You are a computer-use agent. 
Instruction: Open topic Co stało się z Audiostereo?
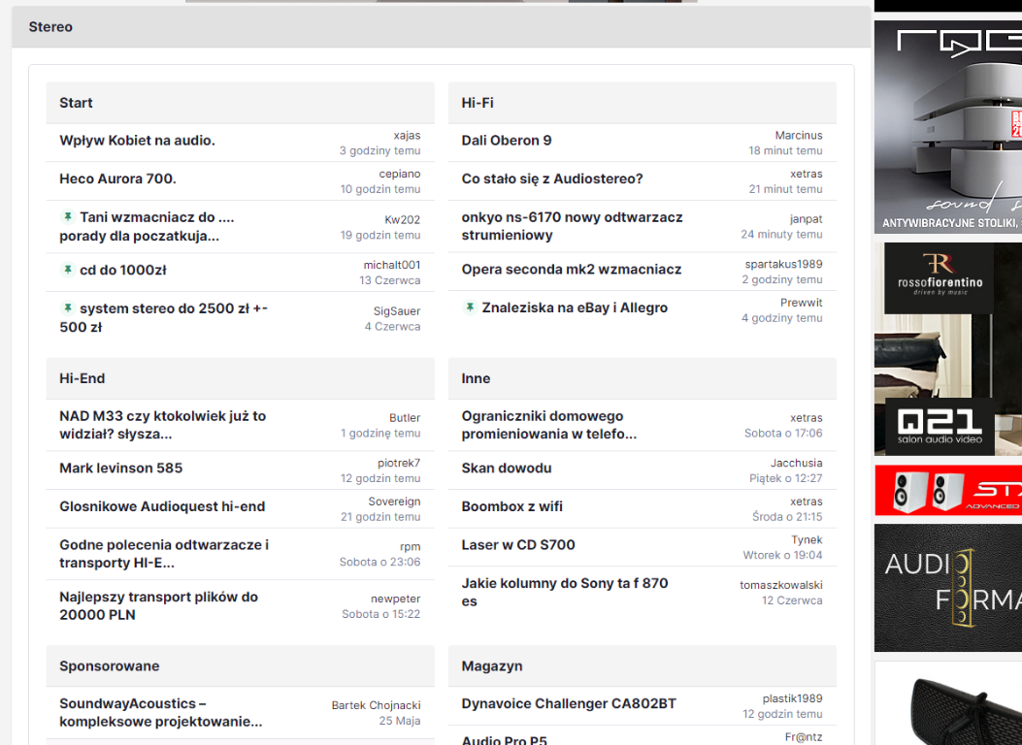tap(552, 178)
